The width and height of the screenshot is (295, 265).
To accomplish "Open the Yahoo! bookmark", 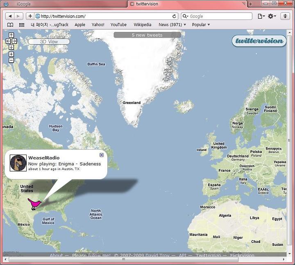I will point(98,25).
